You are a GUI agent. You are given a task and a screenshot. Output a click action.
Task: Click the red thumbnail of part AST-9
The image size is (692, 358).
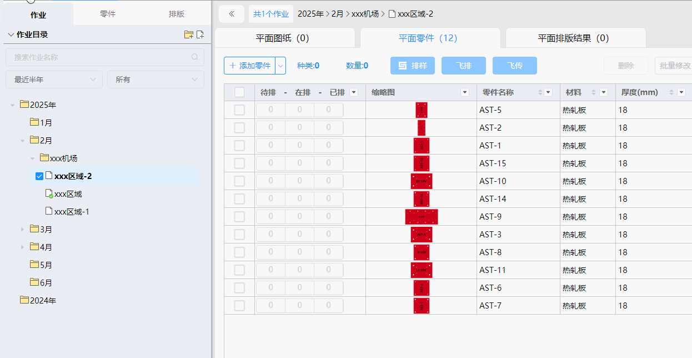[422, 217]
